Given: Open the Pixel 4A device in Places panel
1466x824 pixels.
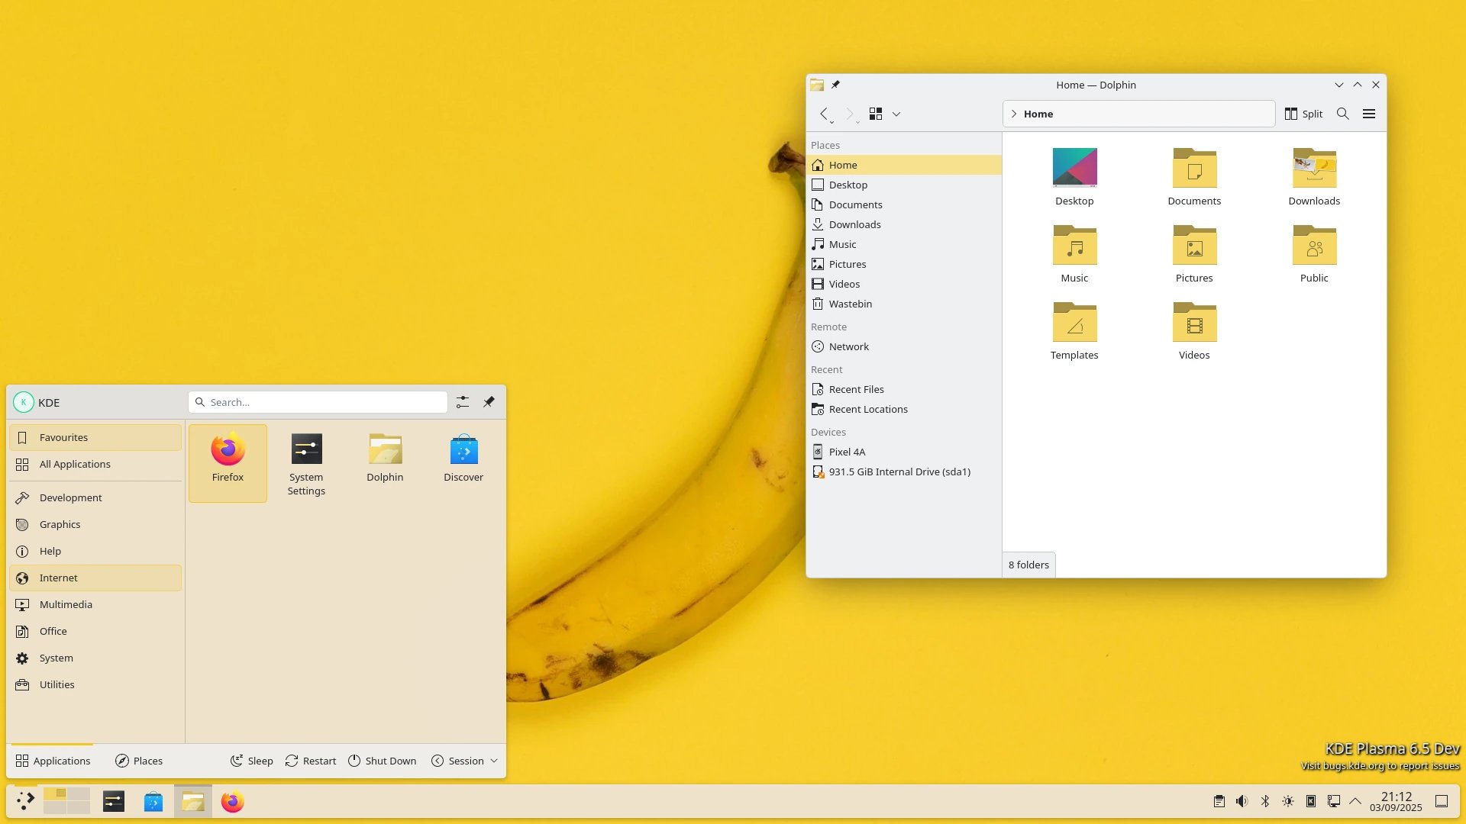Looking at the screenshot, I should 847,452.
